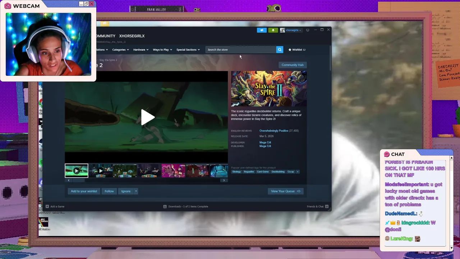Select the Card Game tag
The width and height of the screenshot is (460, 259).
pyautogui.click(x=263, y=172)
